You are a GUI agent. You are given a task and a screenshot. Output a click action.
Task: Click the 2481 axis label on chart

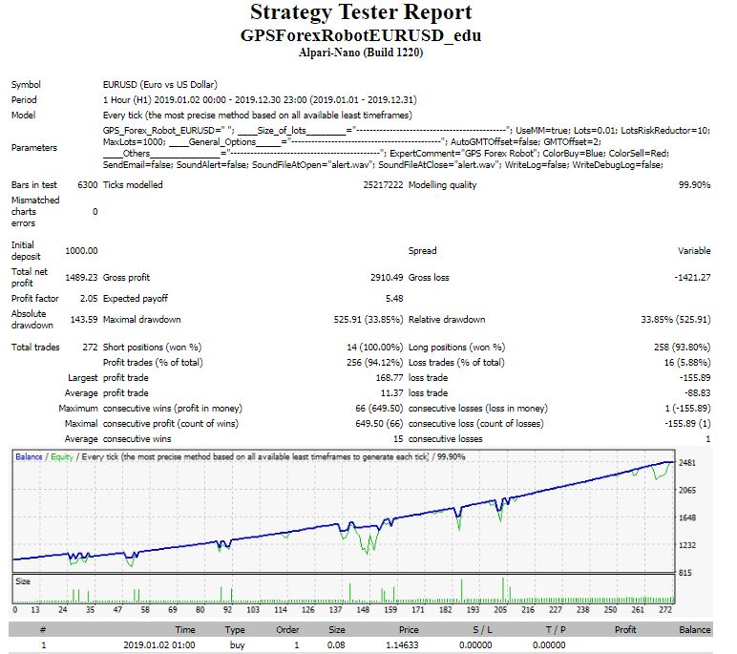pyautogui.click(x=687, y=463)
